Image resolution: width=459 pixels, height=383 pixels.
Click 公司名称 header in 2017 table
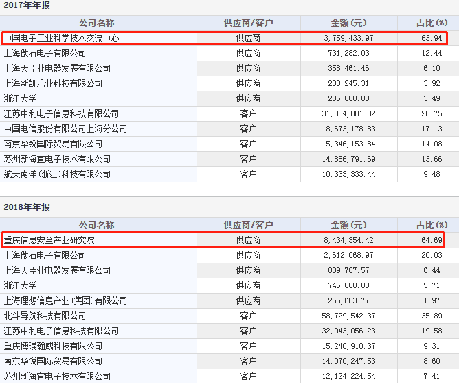point(97,23)
